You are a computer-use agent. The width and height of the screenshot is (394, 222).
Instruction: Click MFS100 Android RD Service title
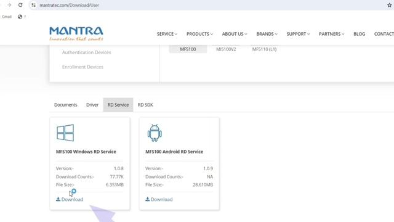tap(174, 152)
